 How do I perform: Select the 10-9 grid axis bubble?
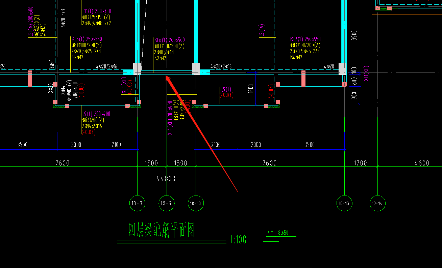tap(167, 203)
